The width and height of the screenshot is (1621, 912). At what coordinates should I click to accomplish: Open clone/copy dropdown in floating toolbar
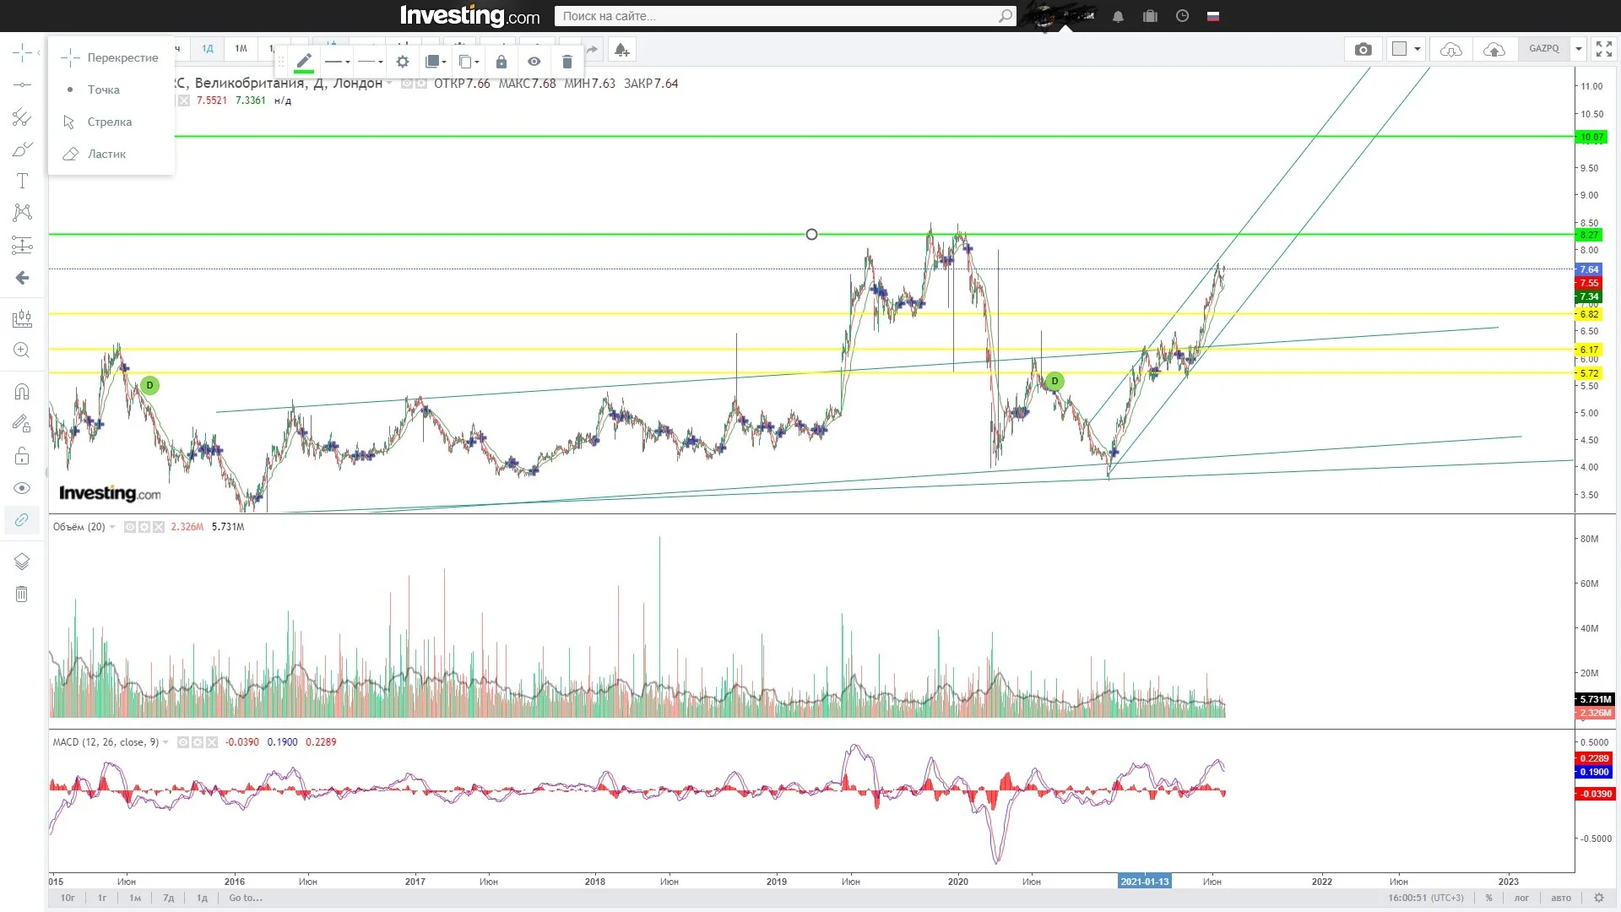point(469,62)
